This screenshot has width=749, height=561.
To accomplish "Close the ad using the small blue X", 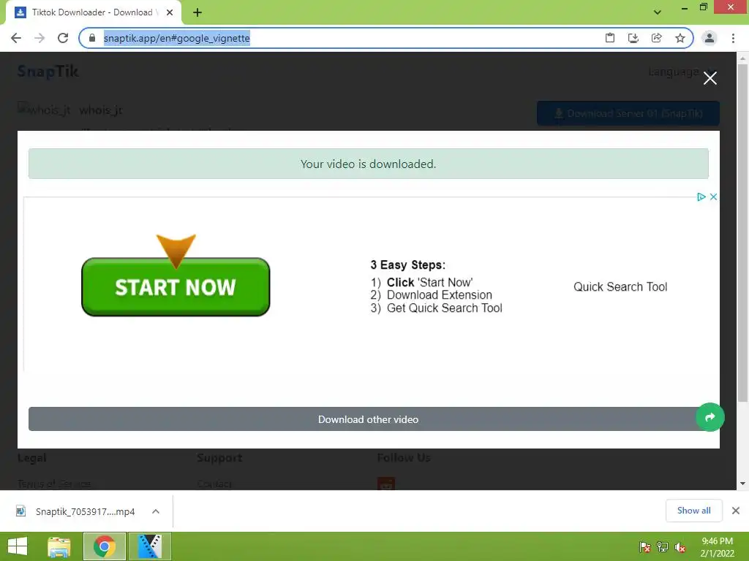I will pyautogui.click(x=713, y=196).
